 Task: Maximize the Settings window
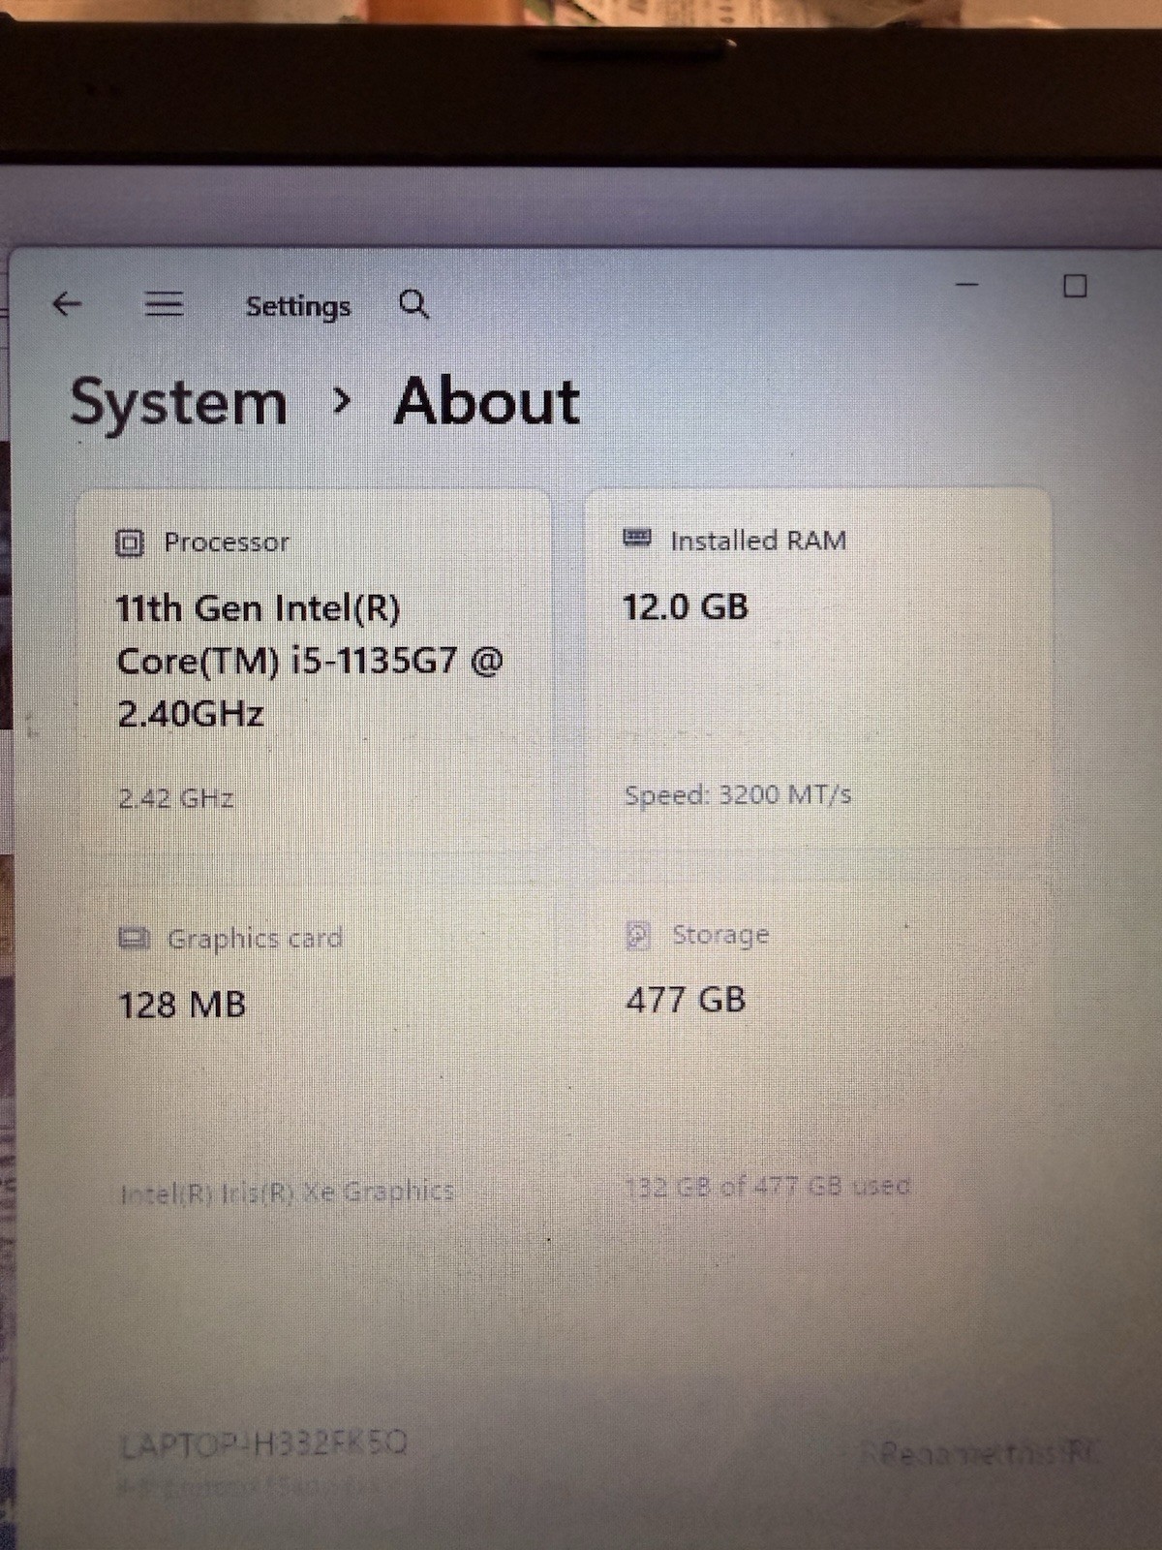pos(1075,286)
